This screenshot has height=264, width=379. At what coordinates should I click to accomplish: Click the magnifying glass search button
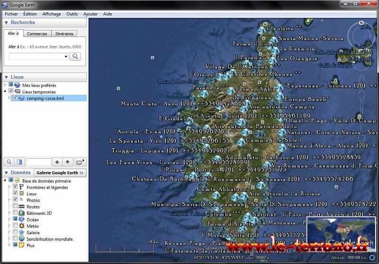[75, 56]
